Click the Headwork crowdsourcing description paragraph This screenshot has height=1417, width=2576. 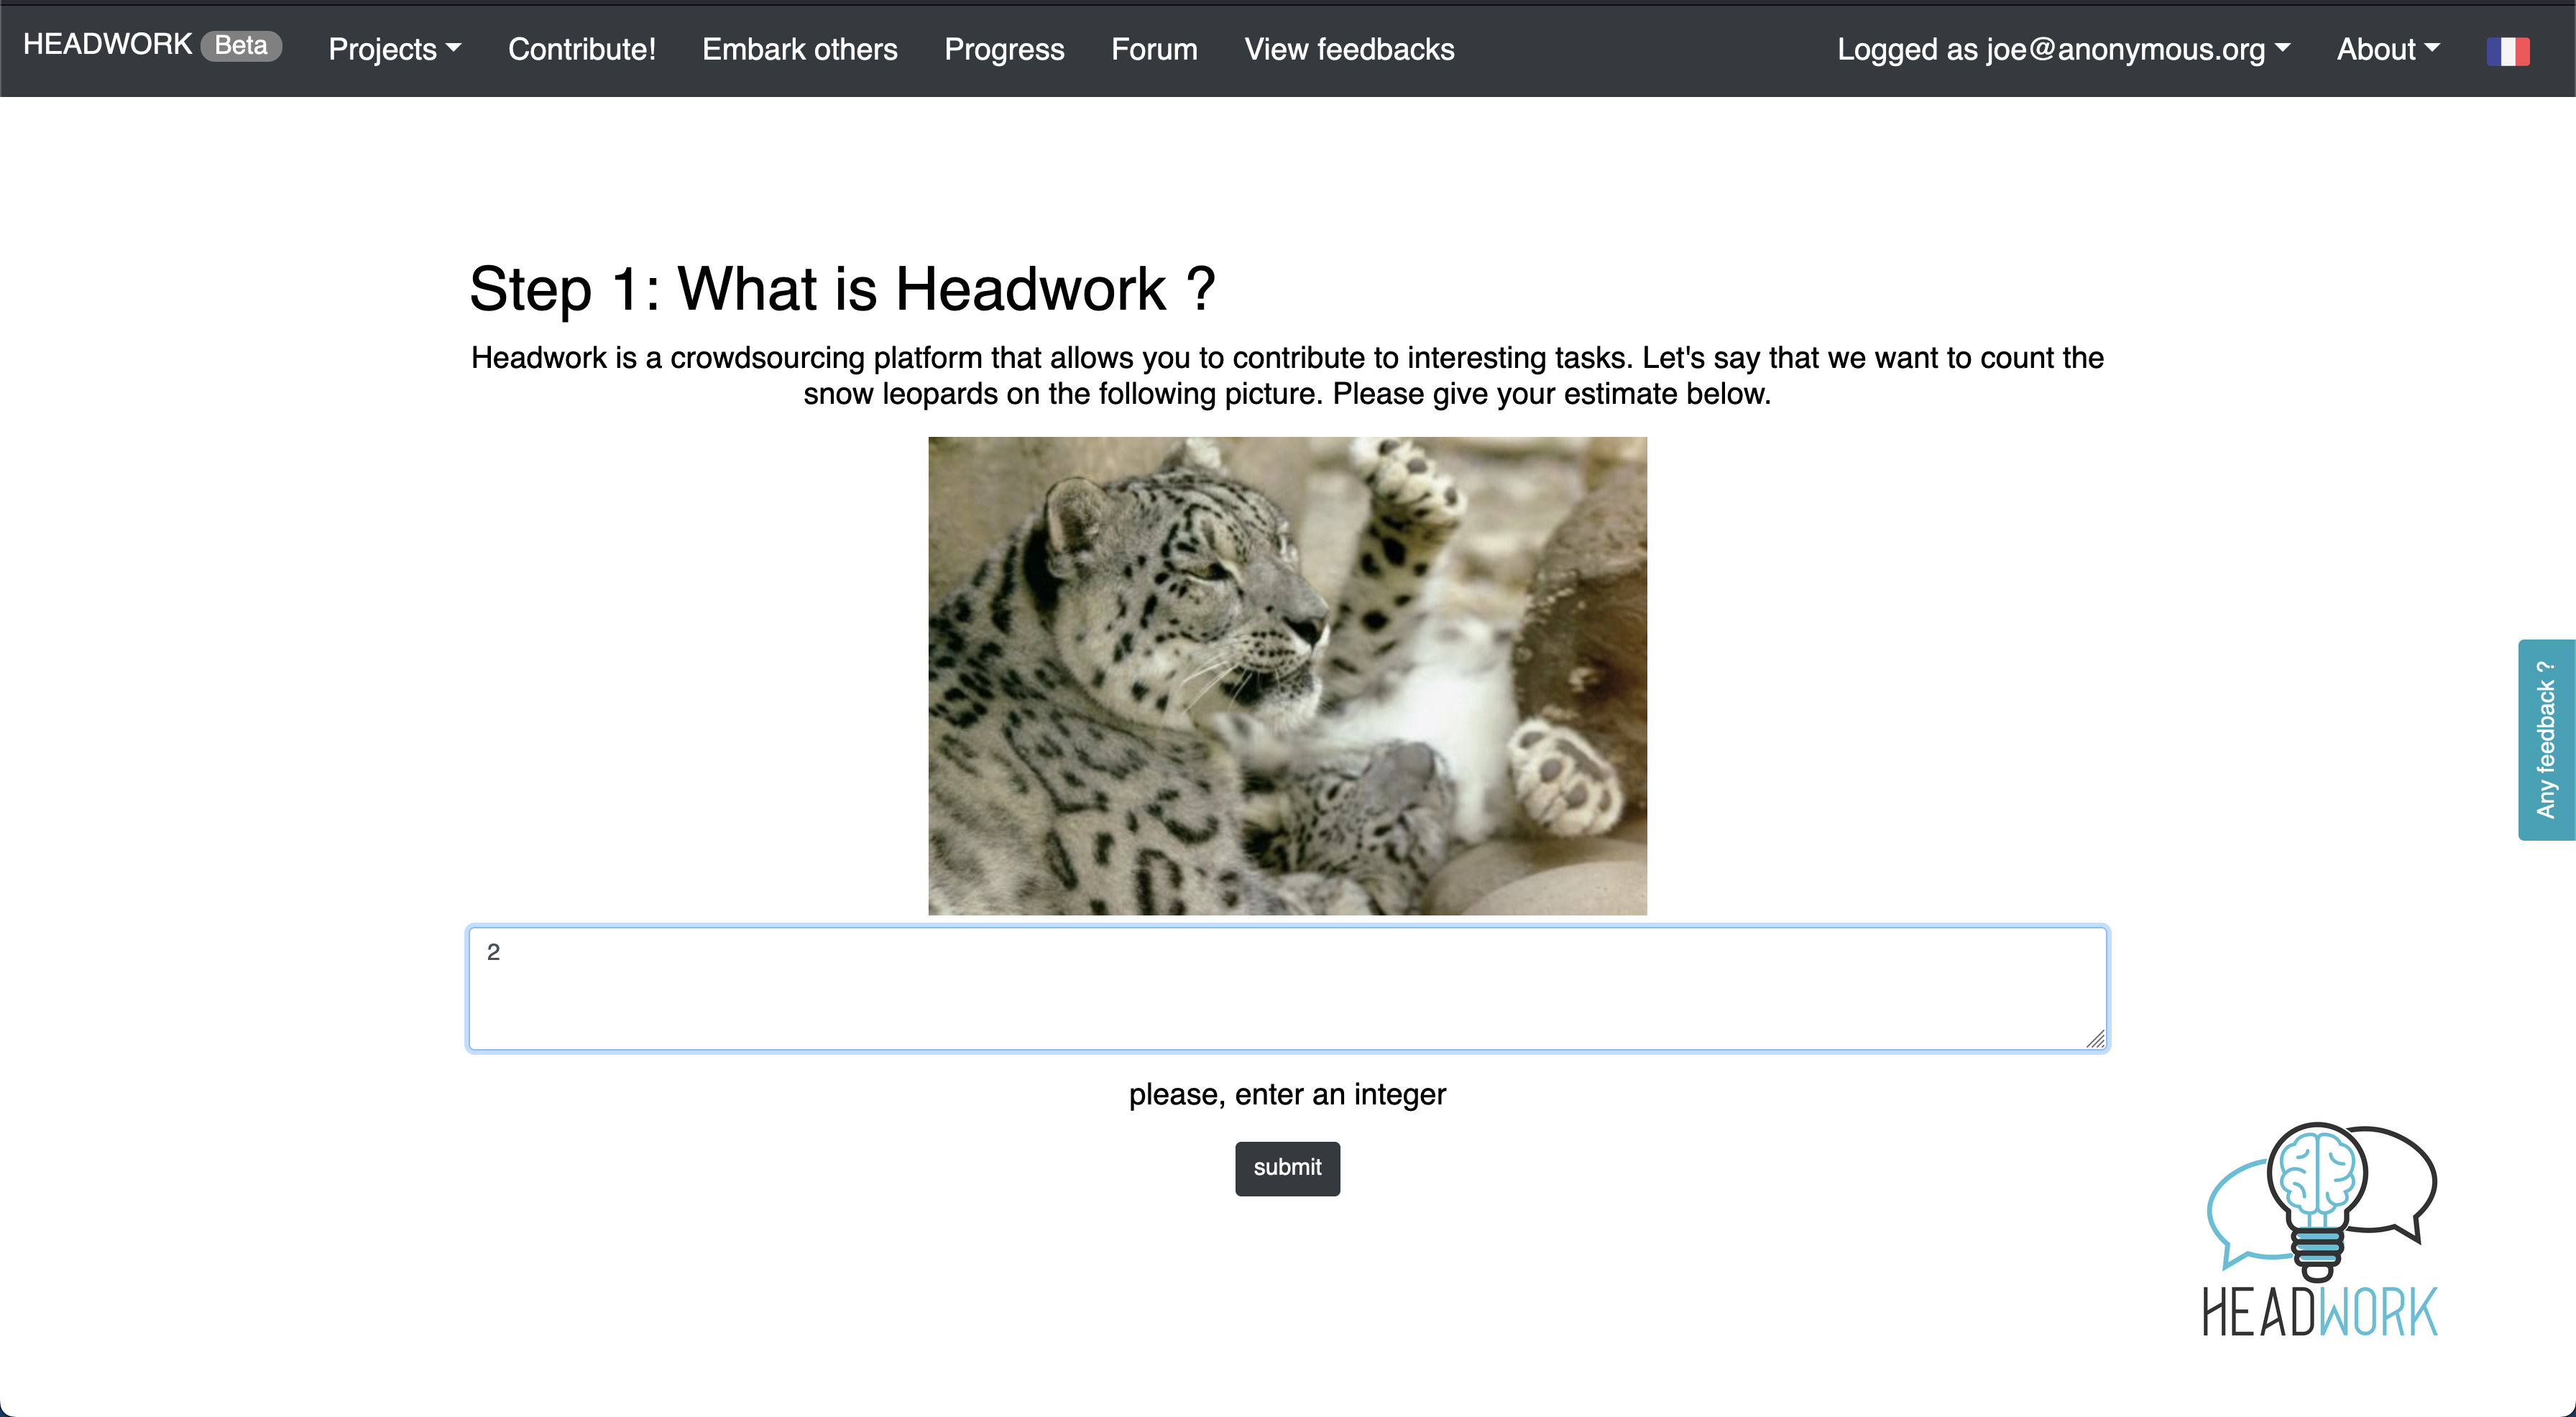click(1287, 375)
